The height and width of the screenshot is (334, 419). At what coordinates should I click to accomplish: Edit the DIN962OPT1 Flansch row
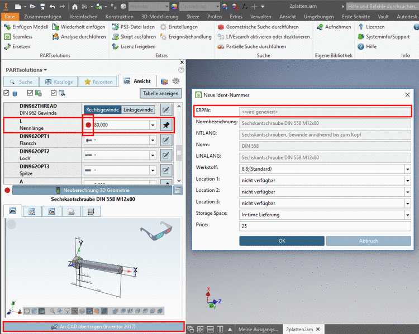point(166,140)
